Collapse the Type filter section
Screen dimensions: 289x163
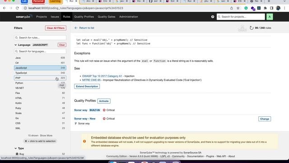[x=15, y=148]
